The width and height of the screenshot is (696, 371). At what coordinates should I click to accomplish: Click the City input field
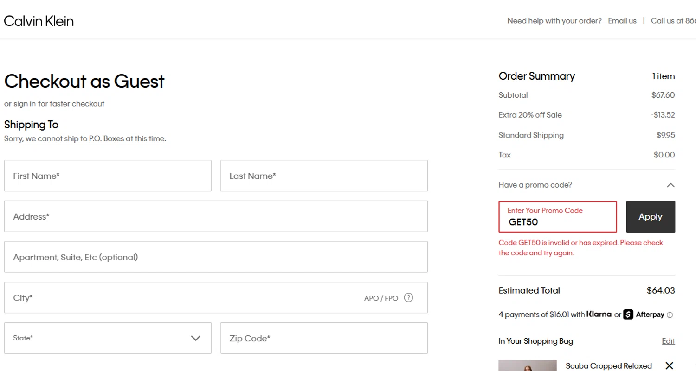coord(216,297)
